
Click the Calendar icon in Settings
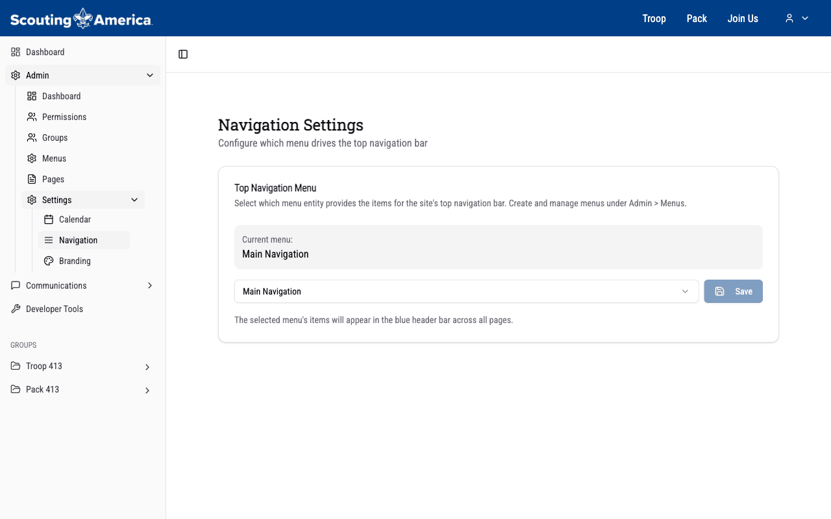[x=49, y=219]
